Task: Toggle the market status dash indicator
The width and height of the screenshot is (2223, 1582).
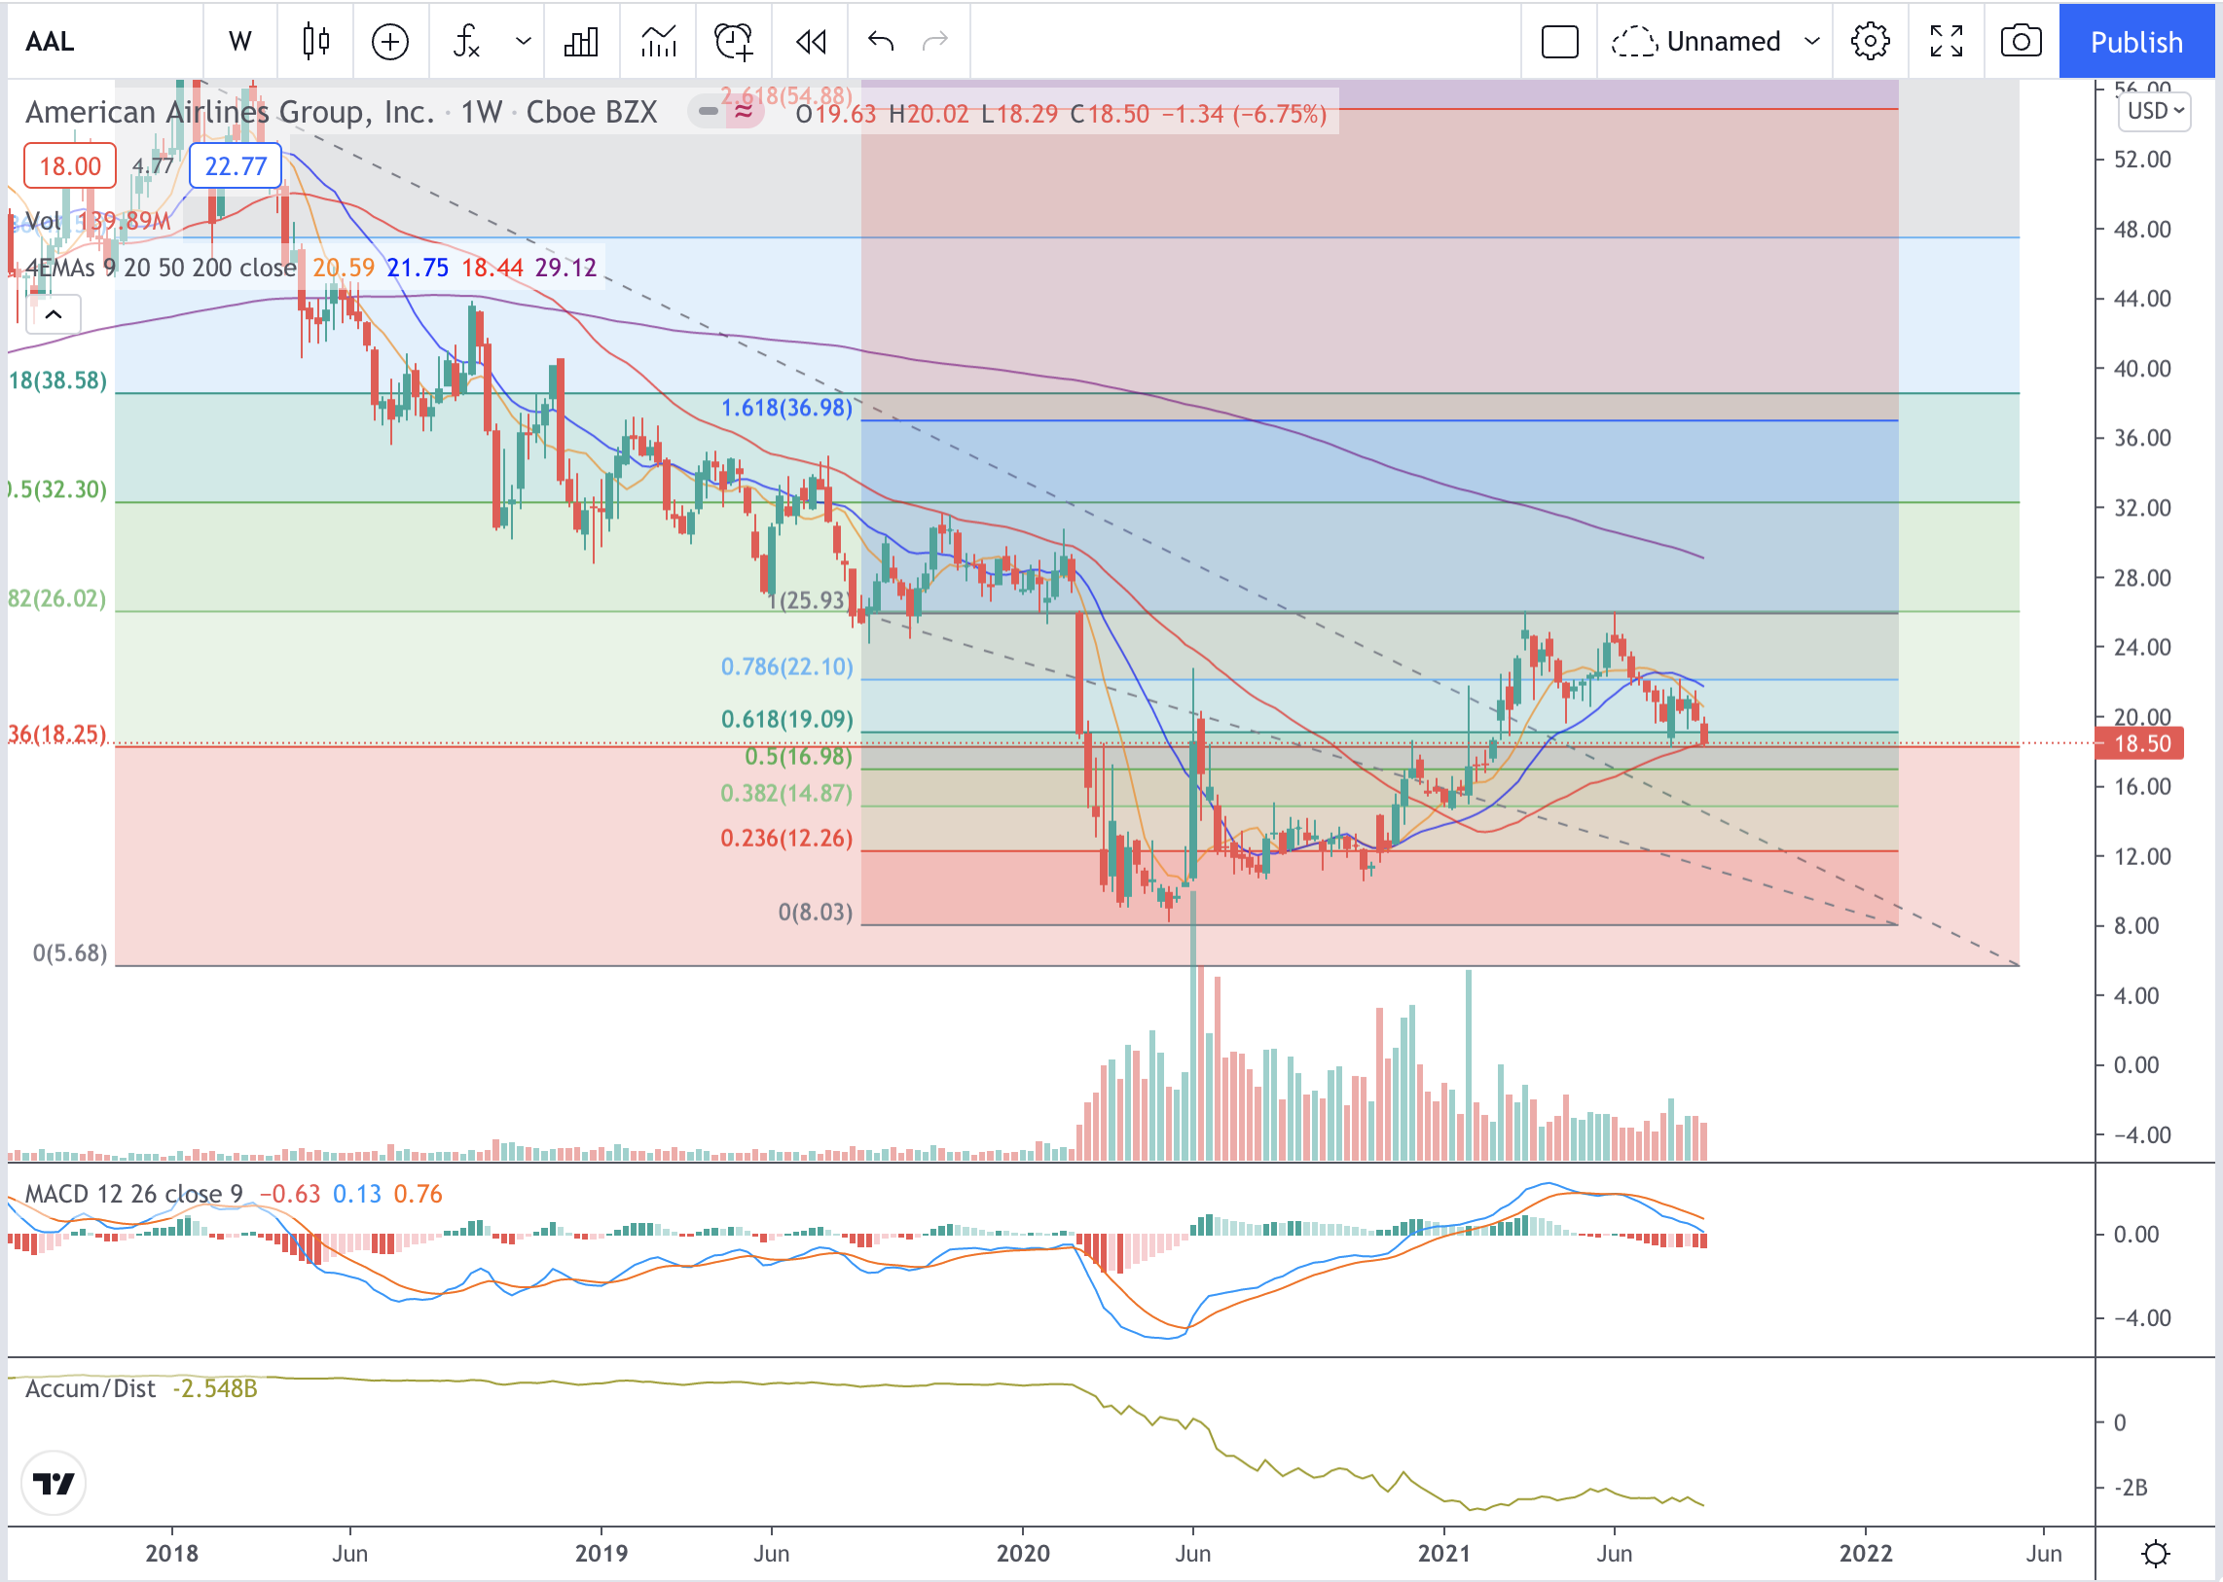Action: pos(709,112)
